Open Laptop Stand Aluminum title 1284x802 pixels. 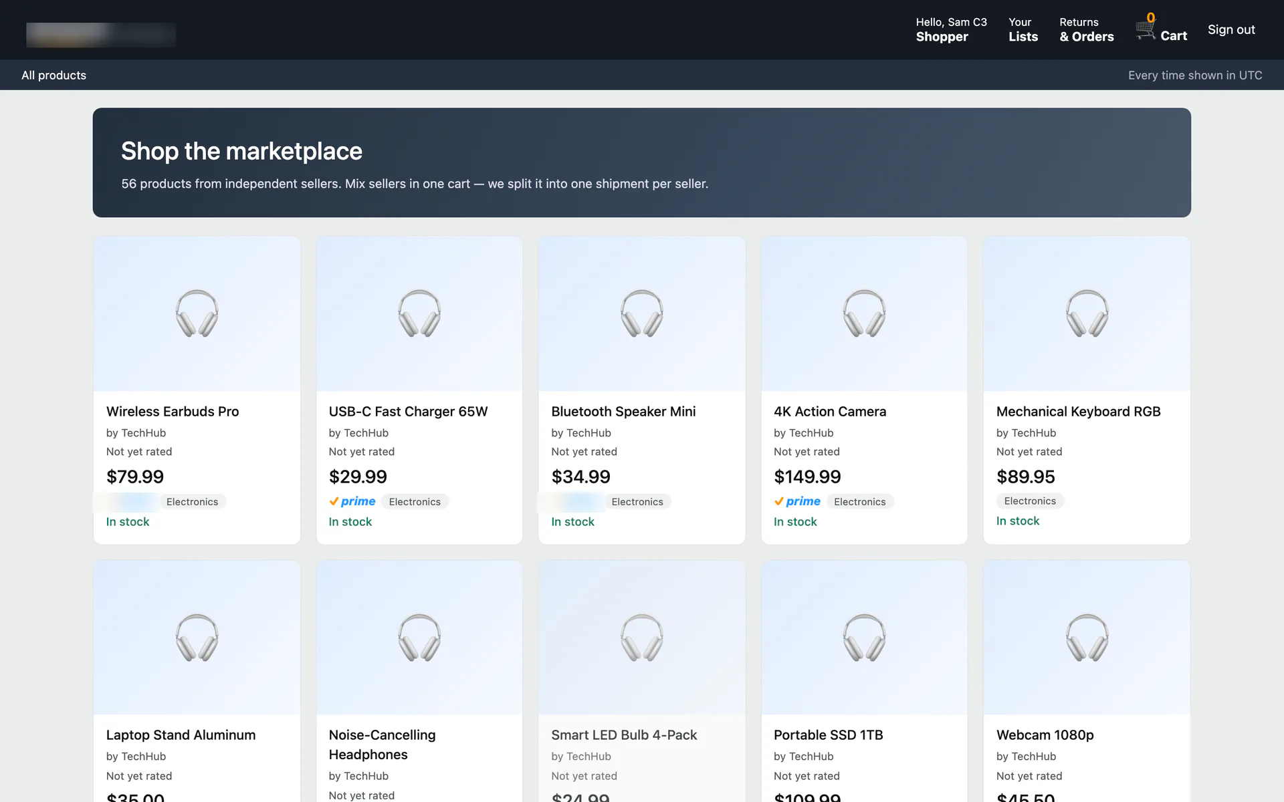pyautogui.click(x=181, y=735)
